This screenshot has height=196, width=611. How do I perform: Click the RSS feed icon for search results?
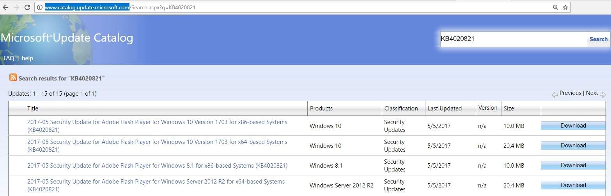[13, 77]
